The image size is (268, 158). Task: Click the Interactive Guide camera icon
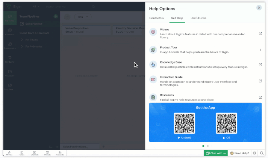tap(153, 80)
